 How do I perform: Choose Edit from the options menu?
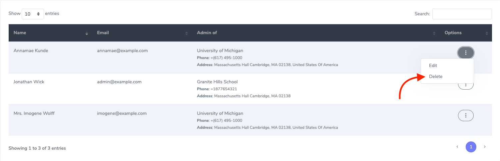coord(433,66)
